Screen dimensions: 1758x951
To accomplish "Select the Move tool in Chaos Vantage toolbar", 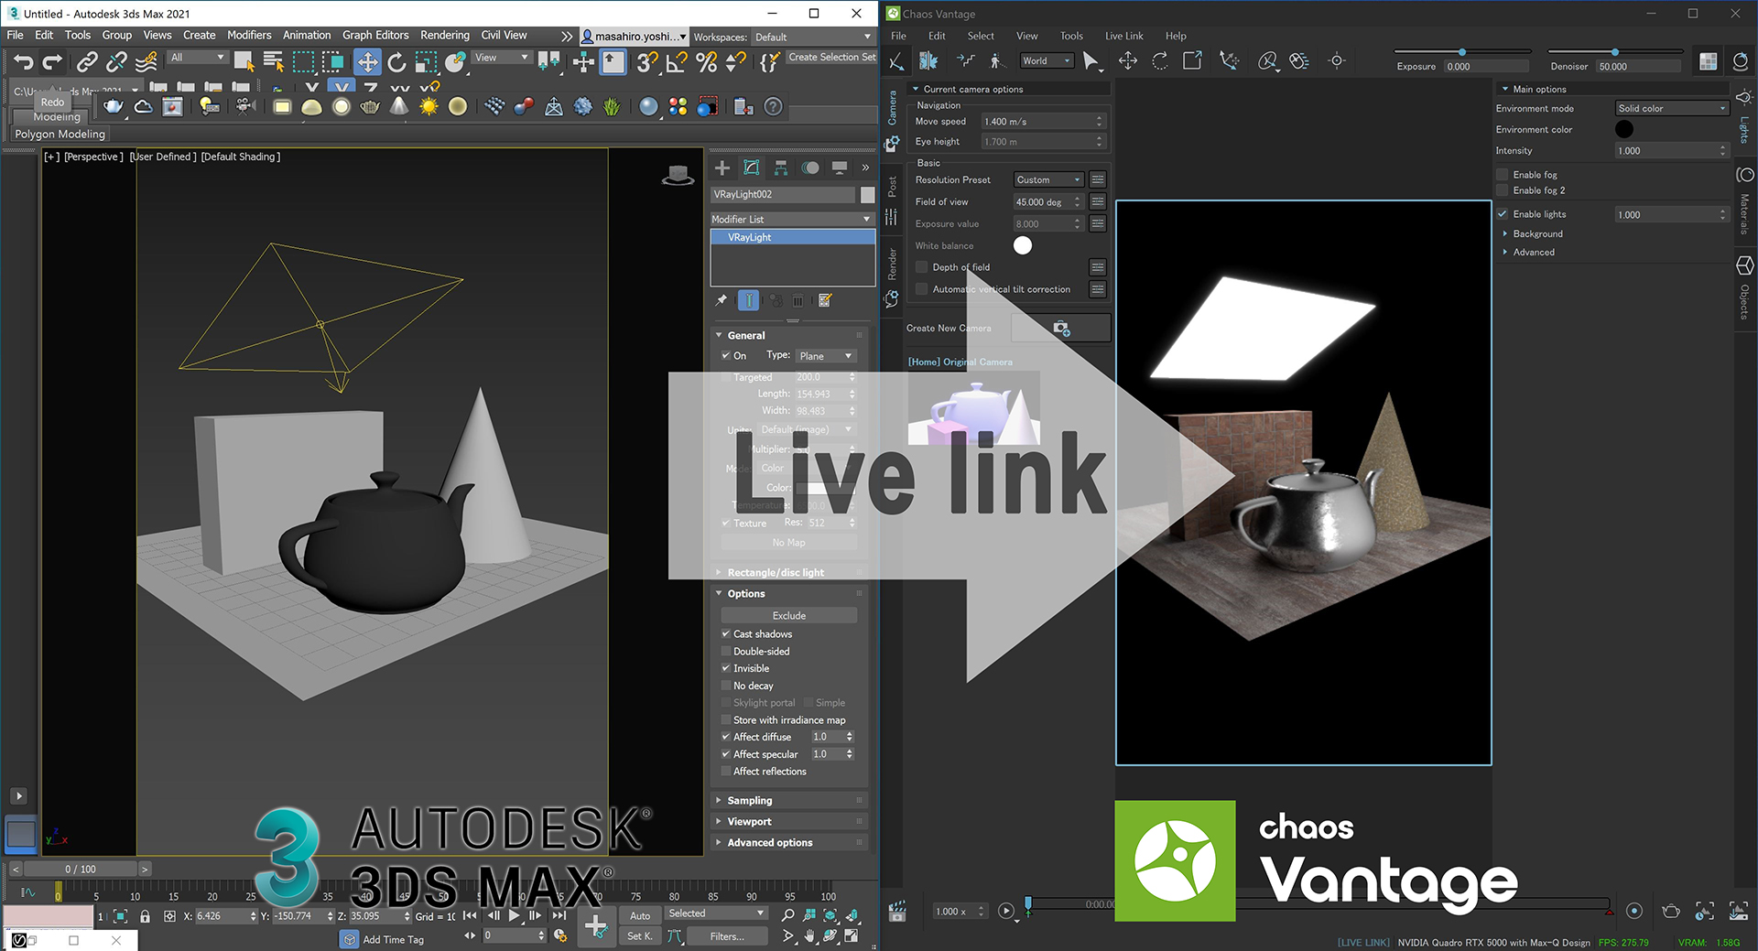I will coord(1128,60).
